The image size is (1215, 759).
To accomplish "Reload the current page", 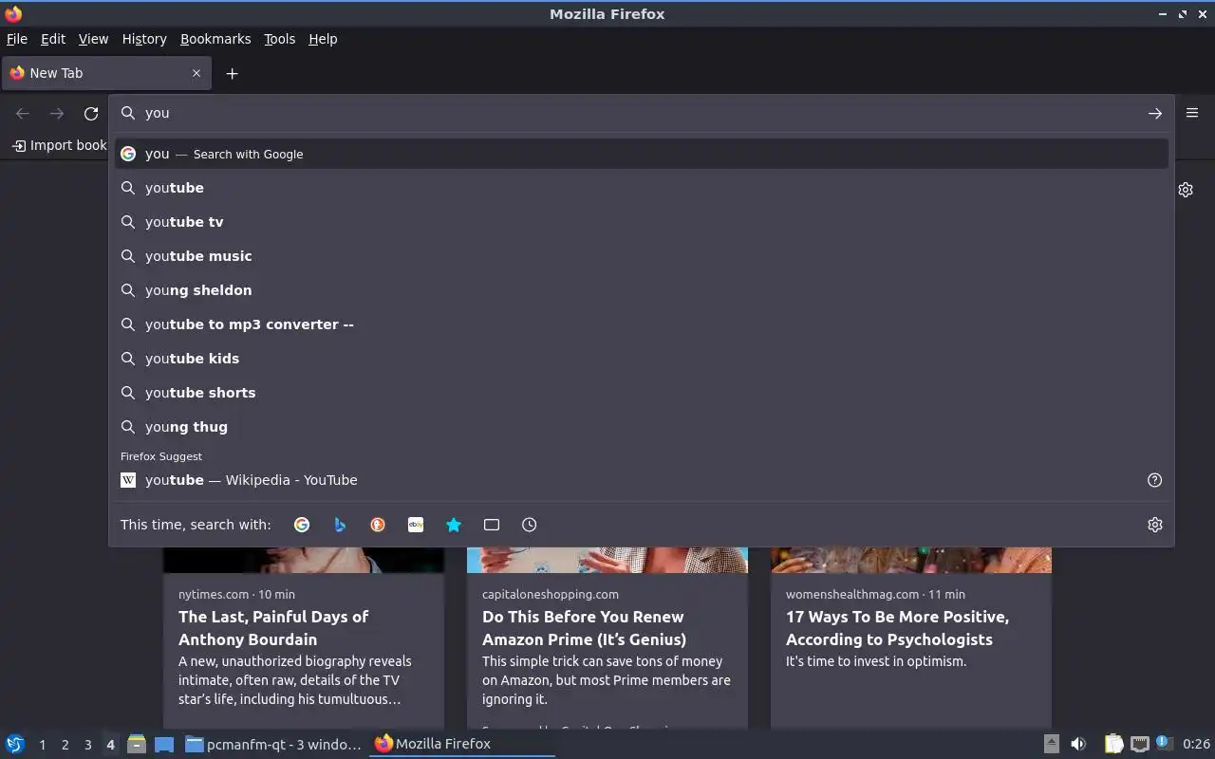I will [x=91, y=113].
